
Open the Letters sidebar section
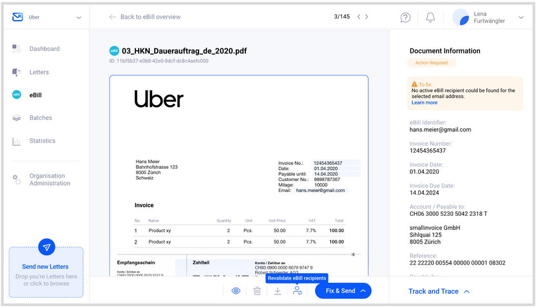pos(39,72)
